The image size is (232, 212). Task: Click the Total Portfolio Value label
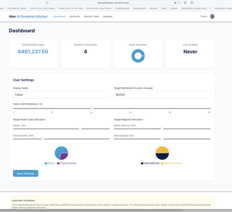point(33,45)
